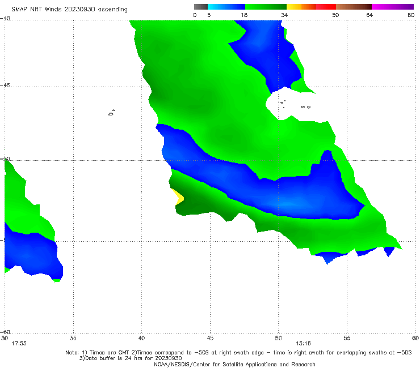
Task: Click the small island outline near 37E
Action: 111,113
